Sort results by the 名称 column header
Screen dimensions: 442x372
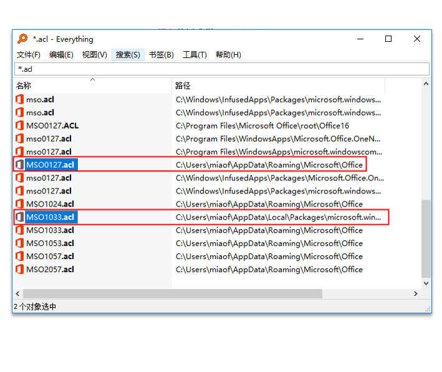point(93,86)
